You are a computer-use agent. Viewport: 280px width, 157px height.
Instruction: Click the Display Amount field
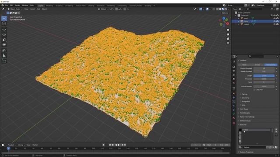(264, 68)
